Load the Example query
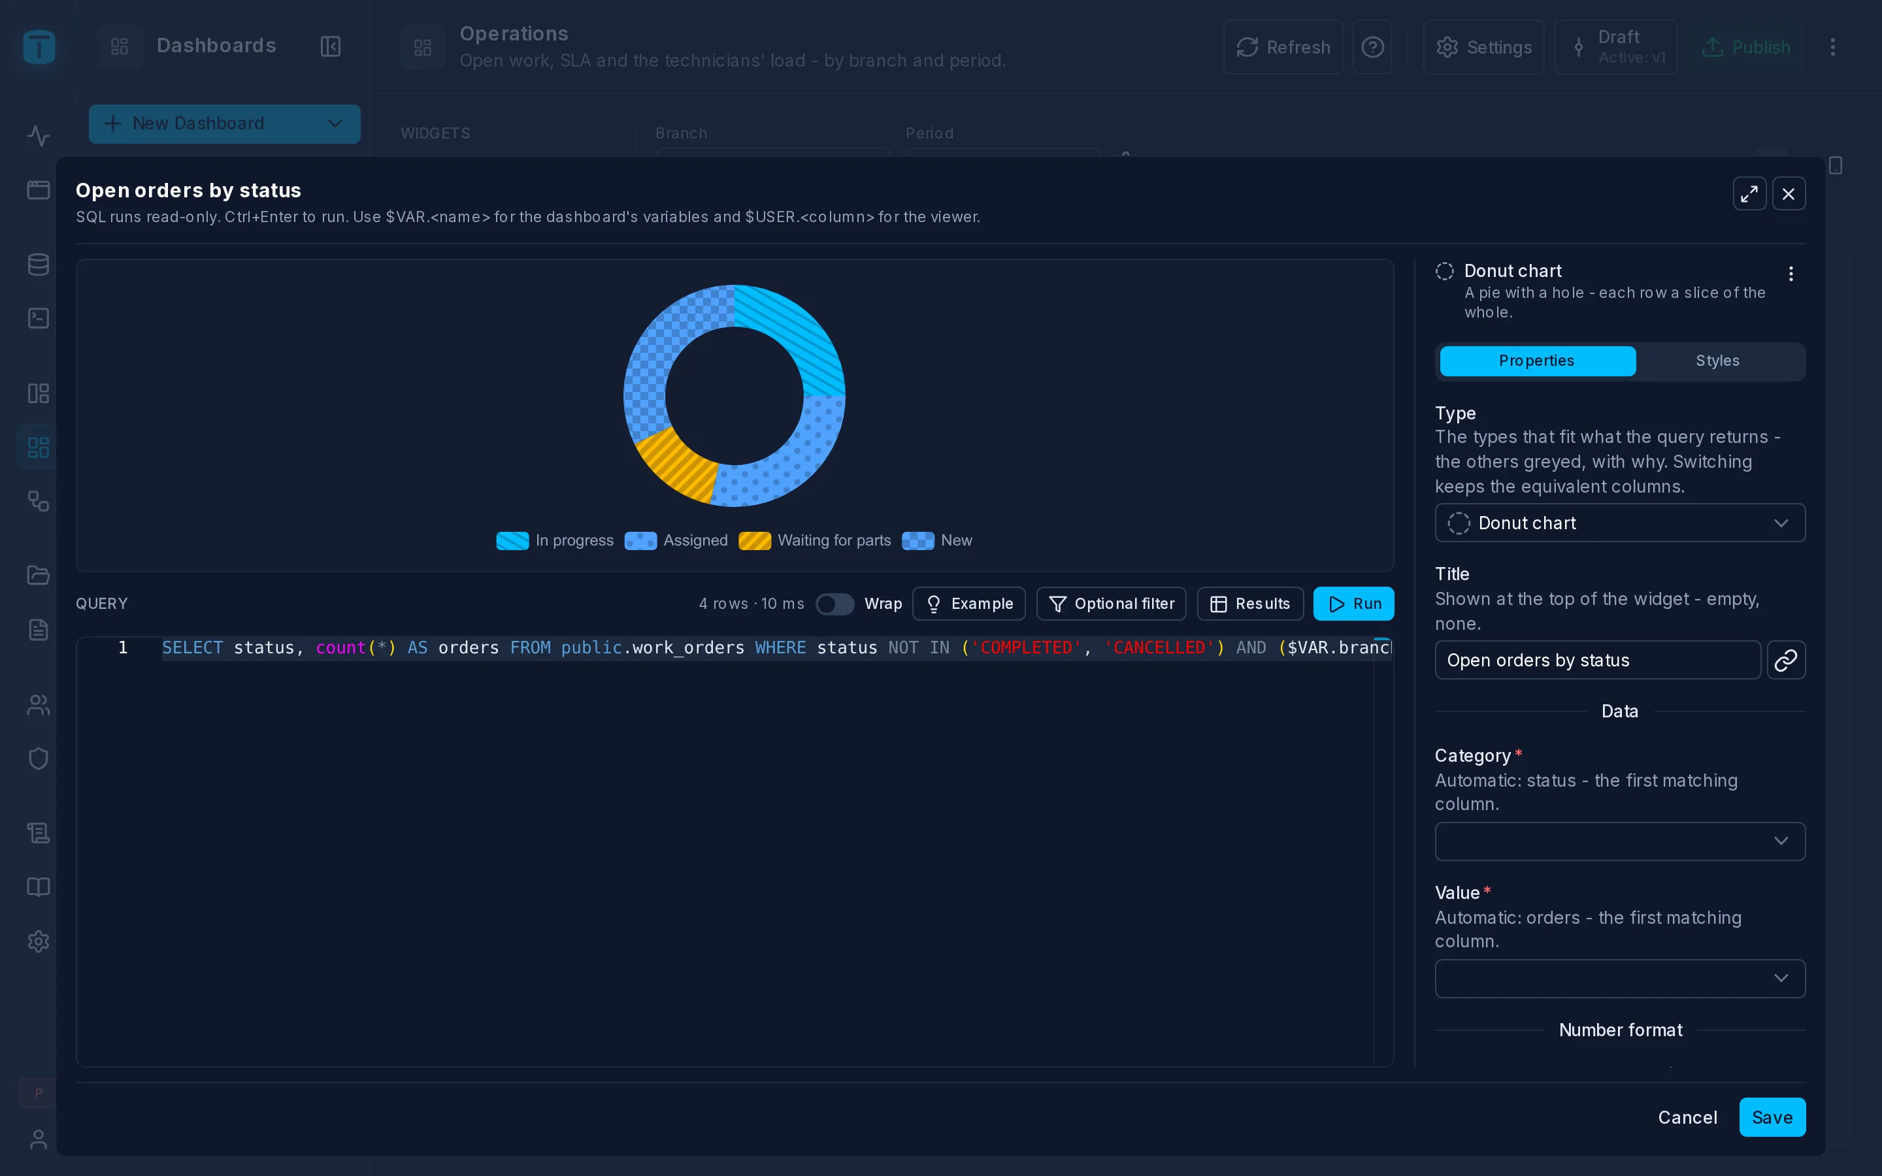This screenshot has width=1882, height=1176. coord(968,604)
